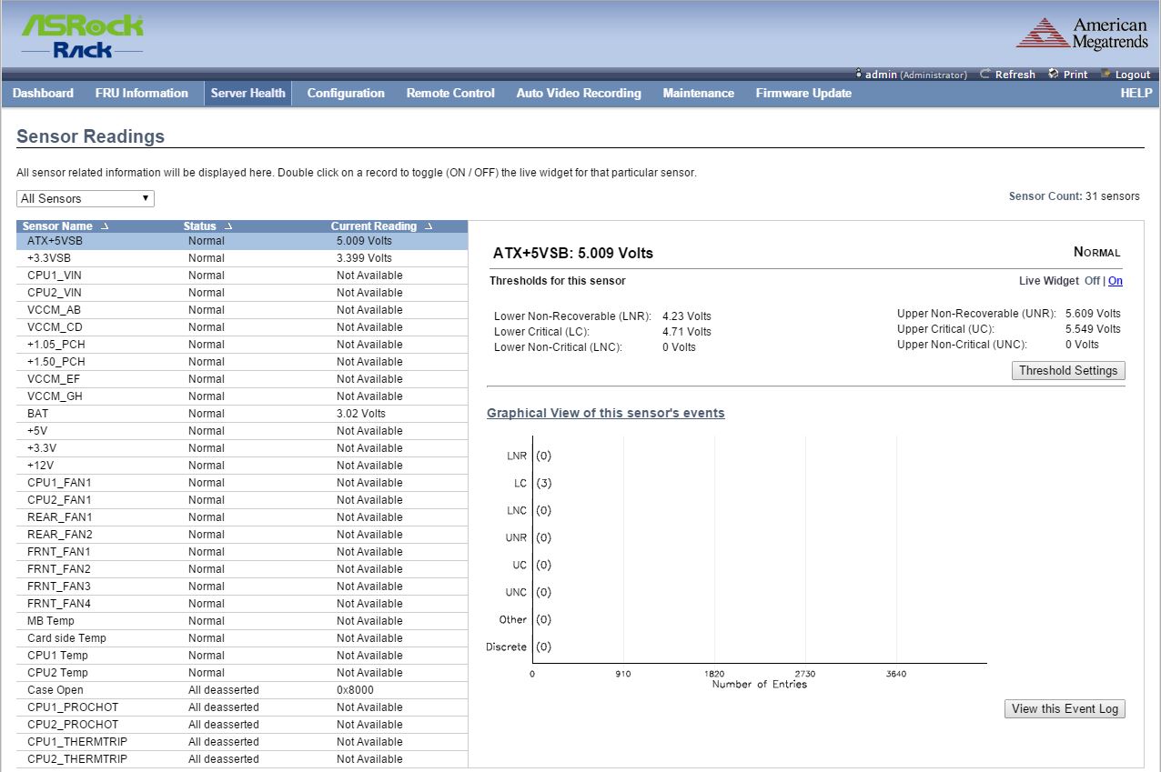Click View this Event Log button
Image resolution: width=1161 pixels, height=772 pixels.
coord(1065,708)
